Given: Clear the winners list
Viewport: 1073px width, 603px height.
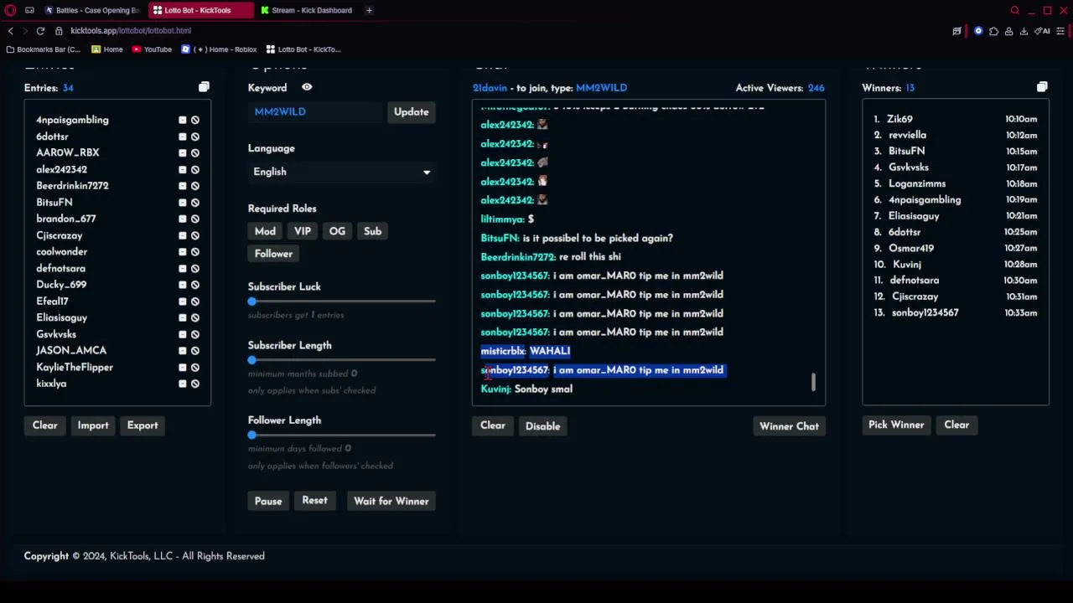Looking at the screenshot, I should [x=956, y=425].
